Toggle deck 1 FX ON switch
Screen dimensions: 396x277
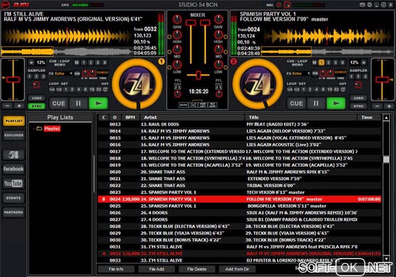(77, 73)
